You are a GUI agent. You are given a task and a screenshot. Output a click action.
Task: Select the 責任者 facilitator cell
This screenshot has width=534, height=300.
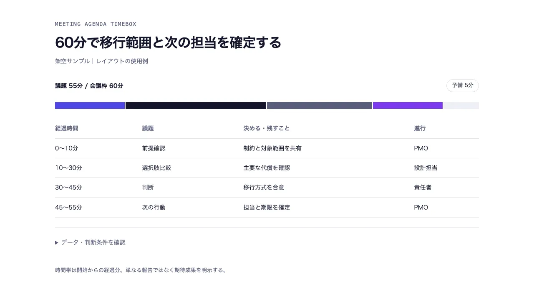pyautogui.click(x=423, y=187)
